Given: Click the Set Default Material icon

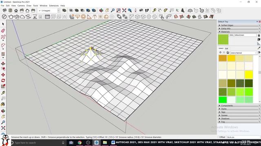Looking at the screenshot, I should tap(259, 43).
